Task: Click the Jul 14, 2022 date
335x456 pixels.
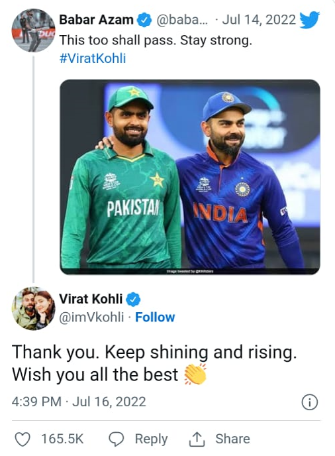Action: pos(259,20)
